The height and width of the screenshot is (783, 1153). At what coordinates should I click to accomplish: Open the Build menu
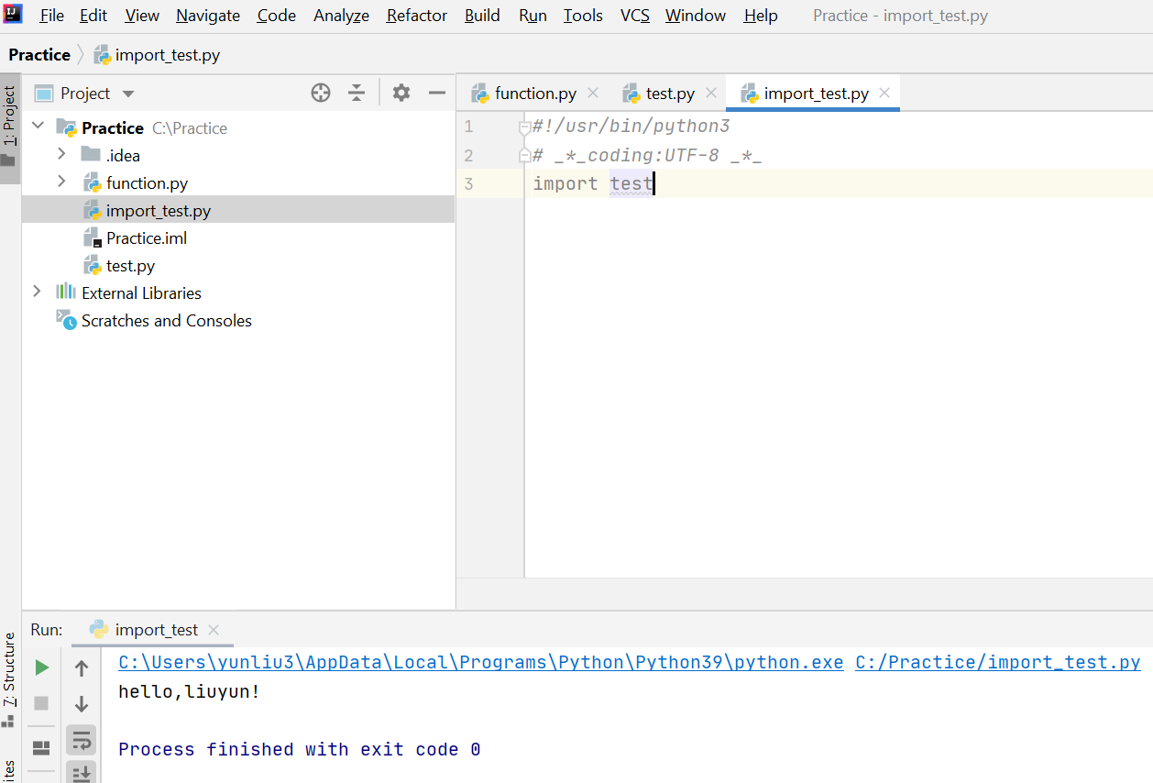(x=482, y=16)
